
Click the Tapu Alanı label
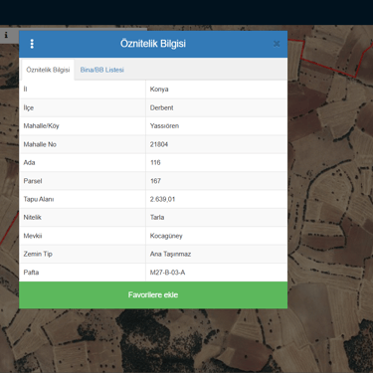[x=39, y=199]
